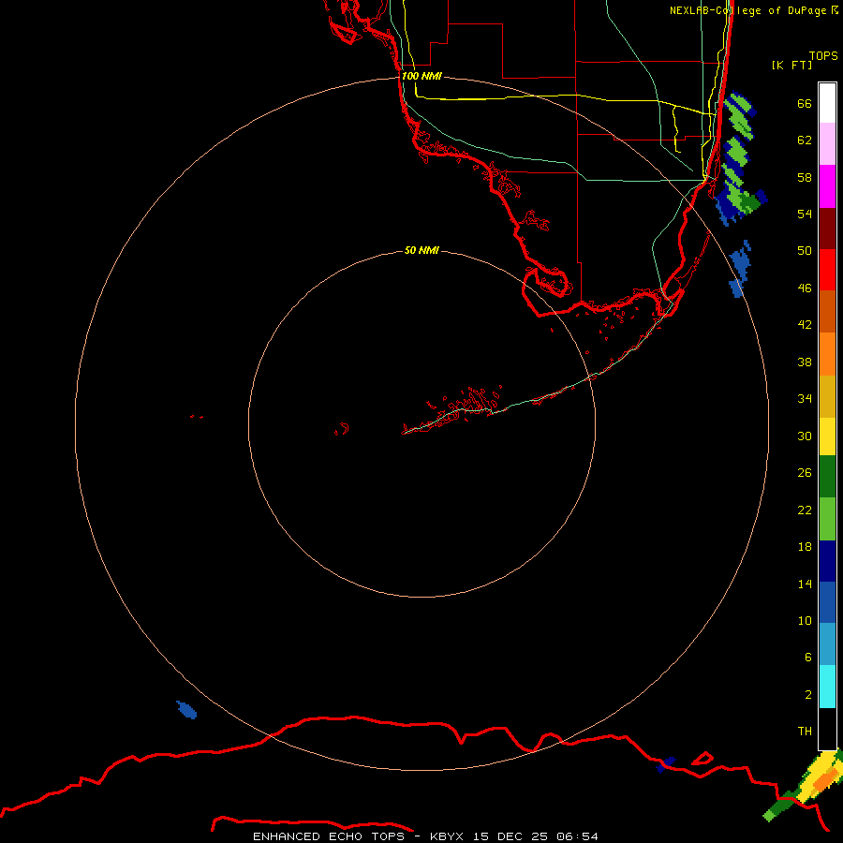Select the medium blue legend swatch near 10
The height and width of the screenshot is (843, 843).
click(827, 602)
